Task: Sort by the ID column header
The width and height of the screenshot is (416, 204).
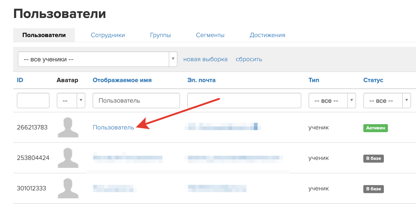Action: point(20,80)
